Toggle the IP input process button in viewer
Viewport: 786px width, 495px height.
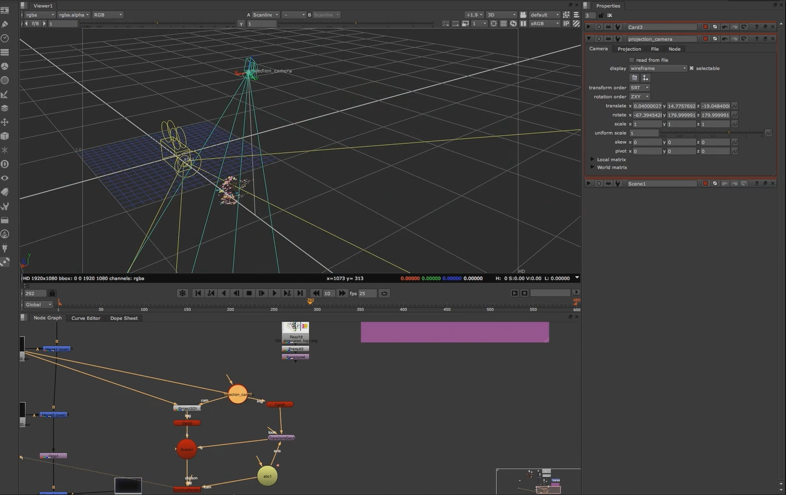pos(566,23)
